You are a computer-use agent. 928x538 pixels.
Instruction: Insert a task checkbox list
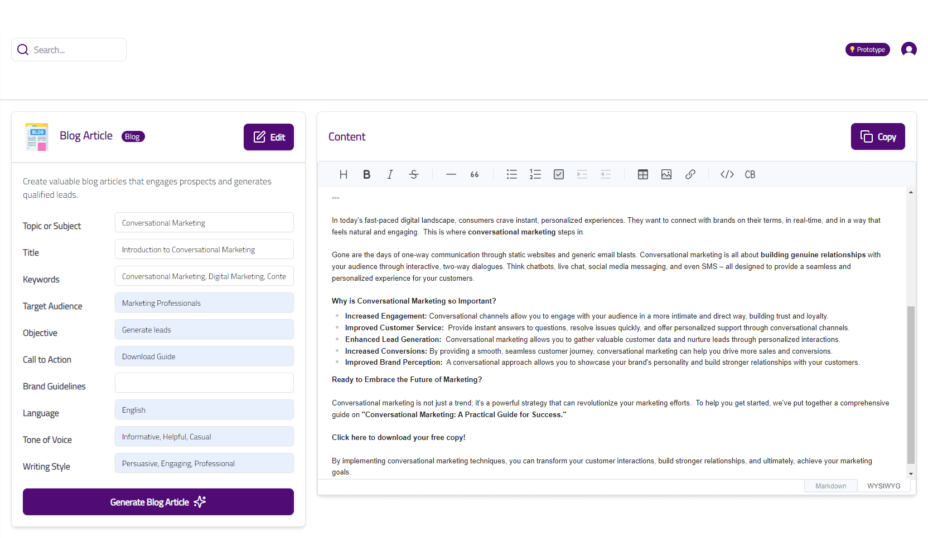[558, 174]
